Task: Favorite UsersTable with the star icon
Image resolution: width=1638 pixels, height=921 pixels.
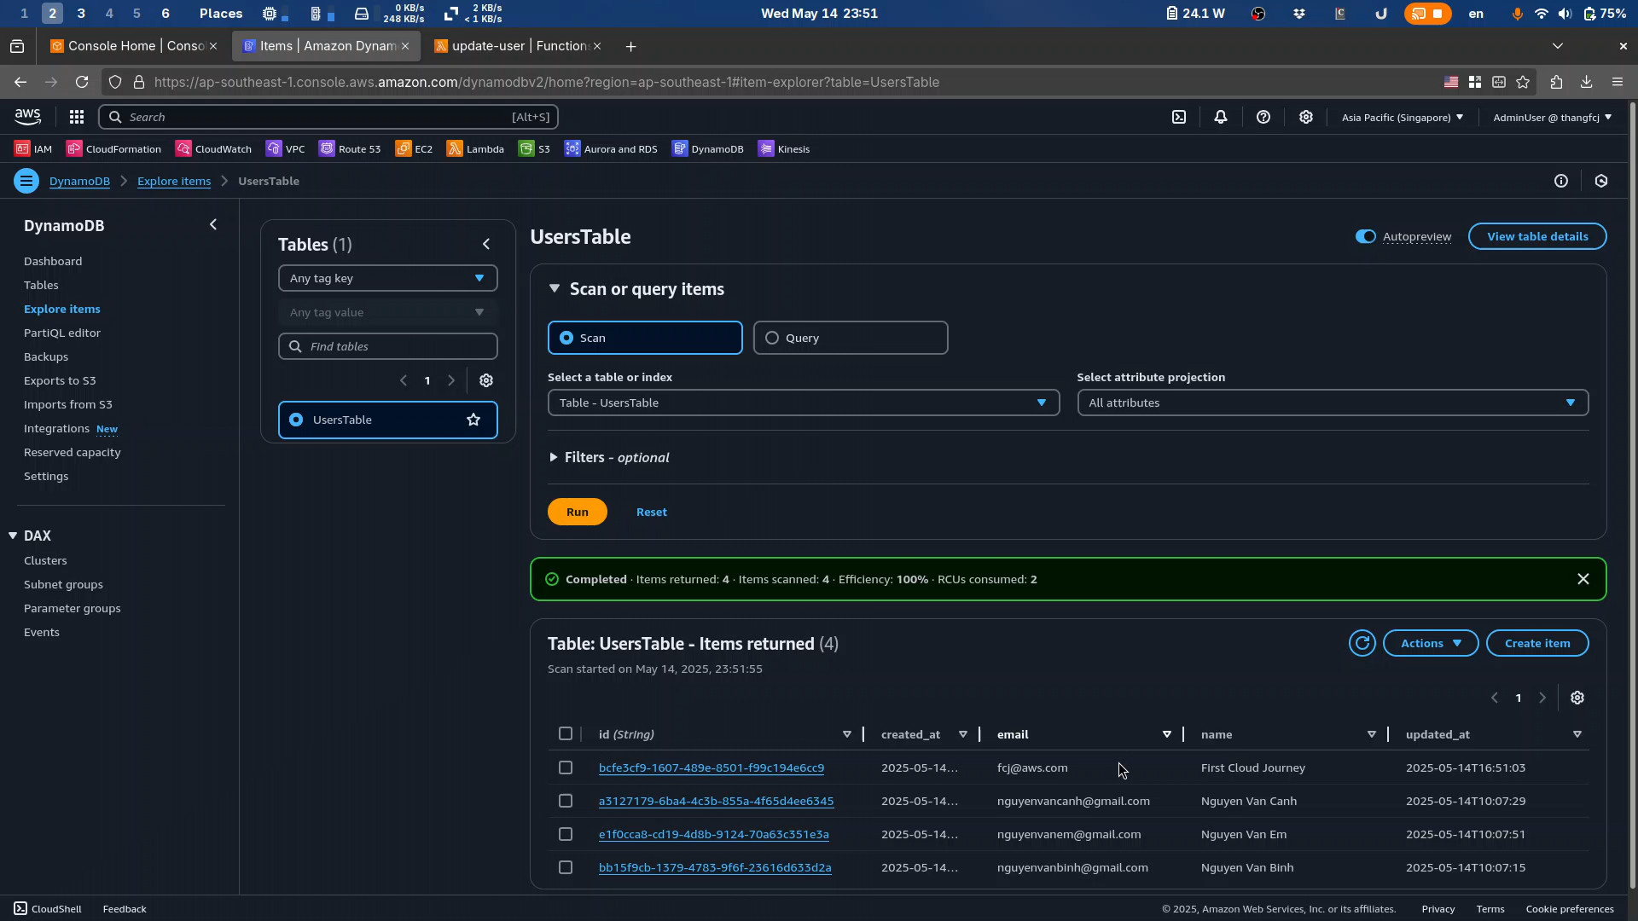Action: pyautogui.click(x=473, y=420)
